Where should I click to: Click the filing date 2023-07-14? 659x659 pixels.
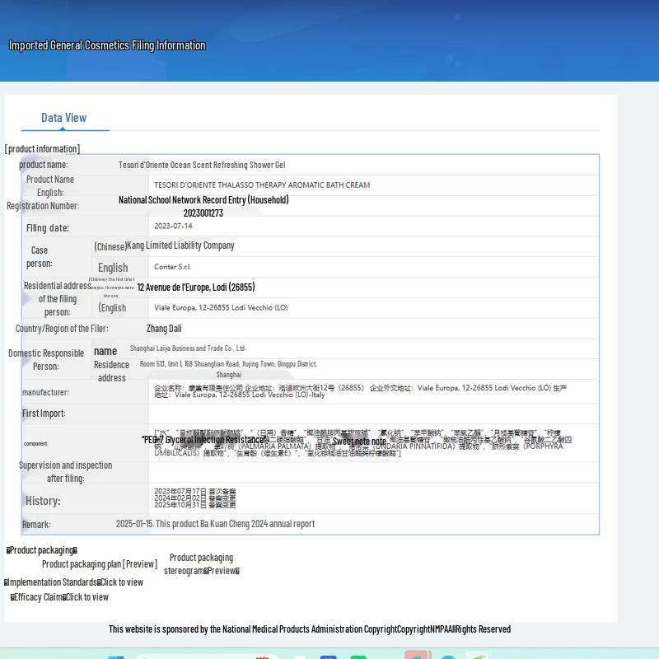point(173,226)
